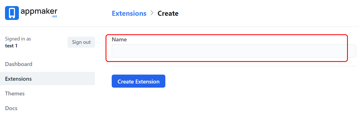Focus the Name text input field

(x=233, y=51)
